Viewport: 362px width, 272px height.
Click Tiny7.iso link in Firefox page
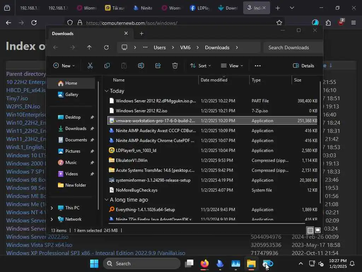click(x=17, y=98)
